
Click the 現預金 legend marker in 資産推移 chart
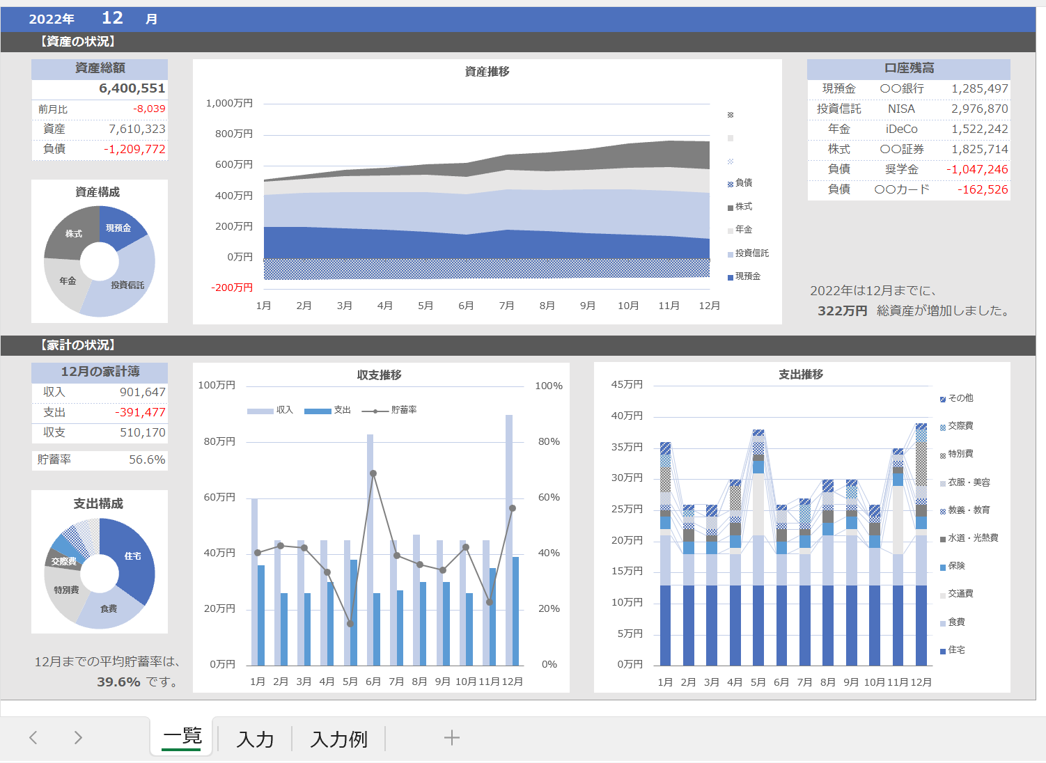pyautogui.click(x=731, y=277)
